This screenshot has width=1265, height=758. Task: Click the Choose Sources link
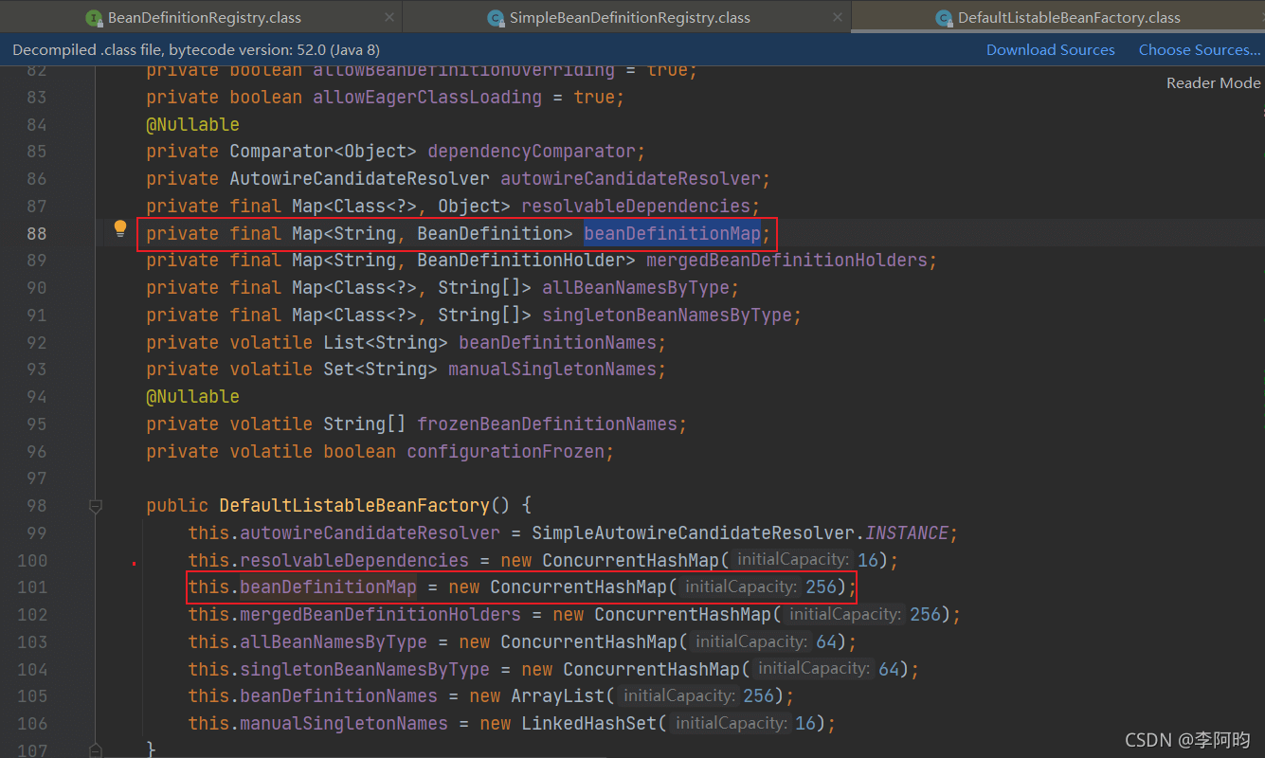tap(1200, 49)
